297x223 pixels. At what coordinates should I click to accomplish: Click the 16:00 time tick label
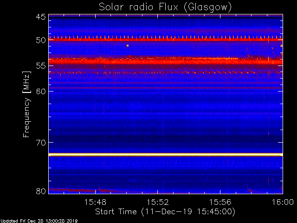click(x=283, y=202)
